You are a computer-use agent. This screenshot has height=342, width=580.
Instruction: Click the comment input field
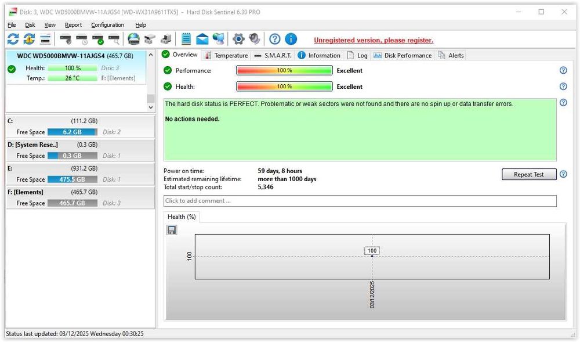(360, 200)
